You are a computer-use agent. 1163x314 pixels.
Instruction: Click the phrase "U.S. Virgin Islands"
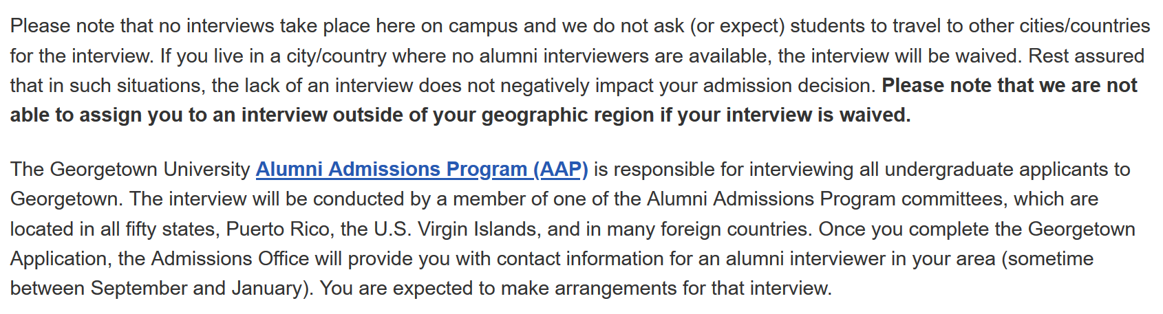pyautogui.click(x=456, y=229)
